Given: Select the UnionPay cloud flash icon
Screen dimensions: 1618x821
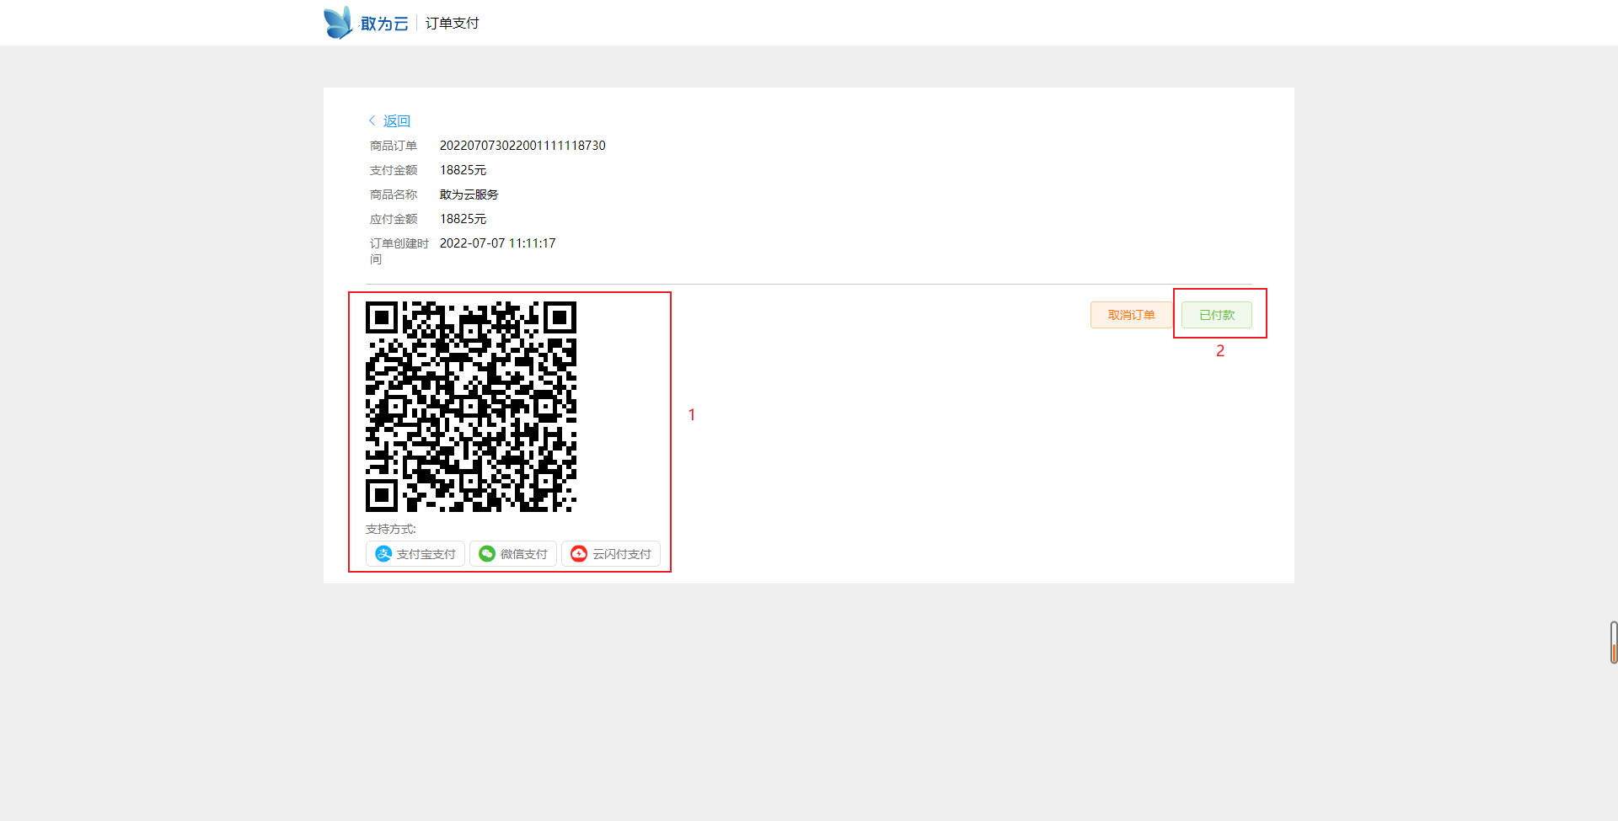Looking at the screenshot, I should tap(579, 553).
